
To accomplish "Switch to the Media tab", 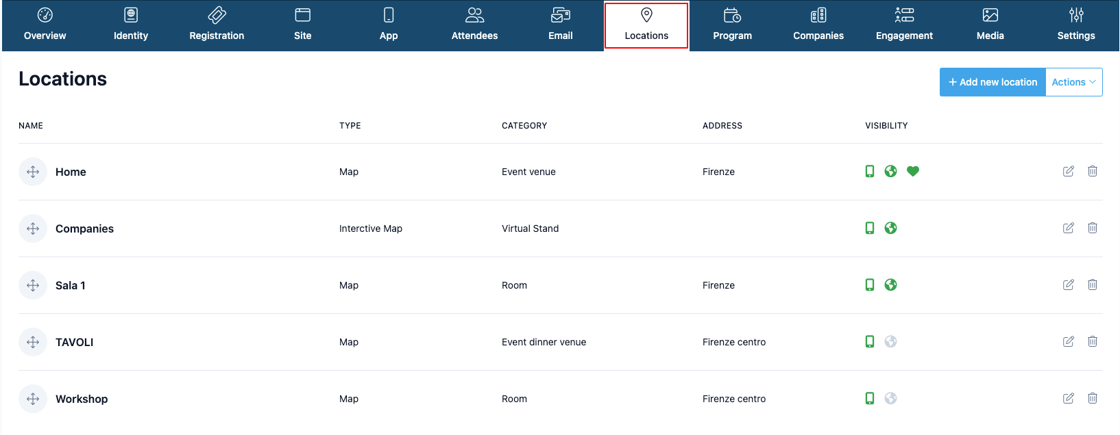I will pos(990,25).
